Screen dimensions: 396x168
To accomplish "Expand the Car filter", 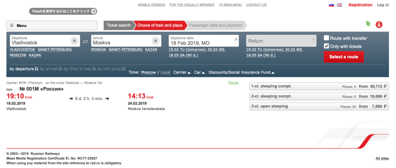I will pyautogui.click(x=200, y=72).
